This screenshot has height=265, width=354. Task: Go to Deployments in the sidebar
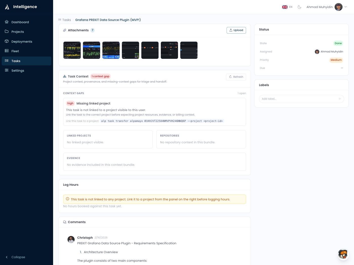coord(27,41)
